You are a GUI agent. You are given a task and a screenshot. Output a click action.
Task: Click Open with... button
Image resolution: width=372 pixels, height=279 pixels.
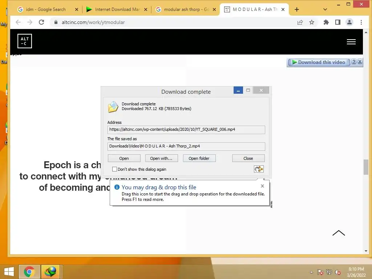point(161,158)
